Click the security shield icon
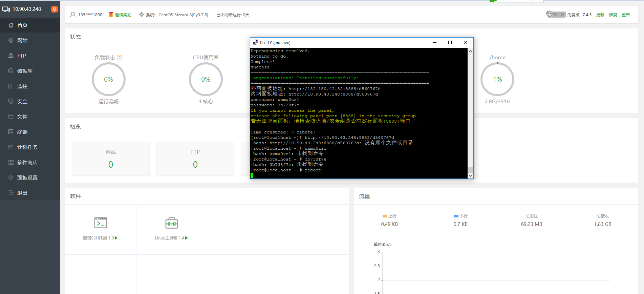The height and width of the screenshot is (294, 644). pos(11,101)
